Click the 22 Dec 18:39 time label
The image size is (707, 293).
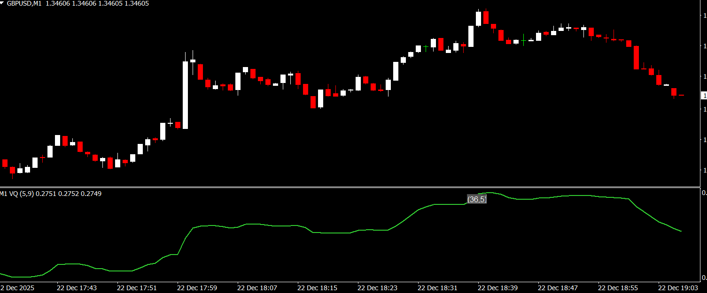(x=497, y=287)
